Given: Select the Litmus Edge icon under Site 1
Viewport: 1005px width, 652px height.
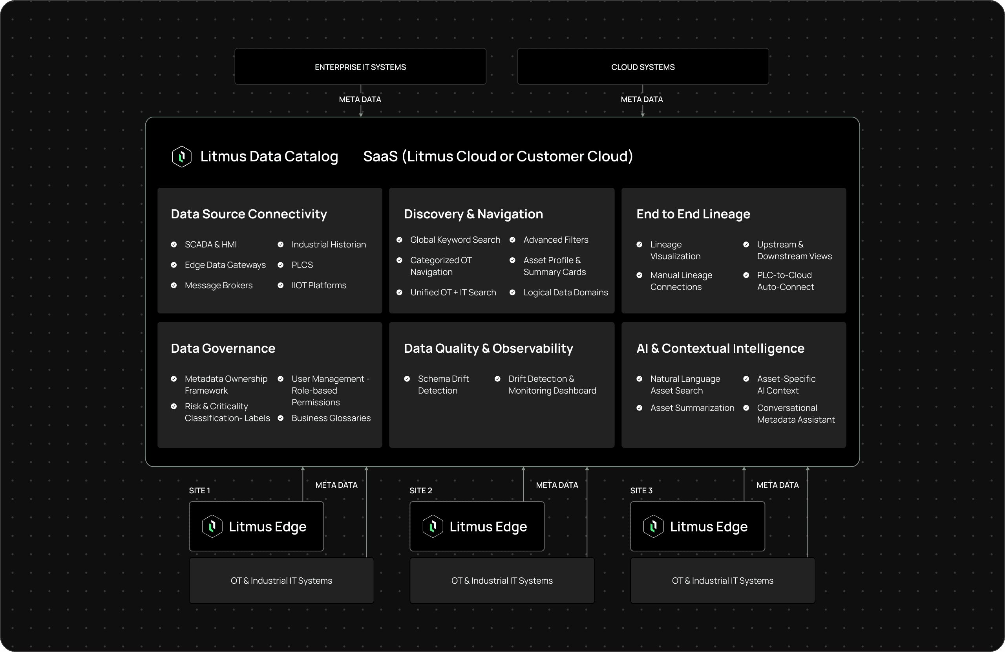Looking at the screenshot, I should (x=212, y=526).
